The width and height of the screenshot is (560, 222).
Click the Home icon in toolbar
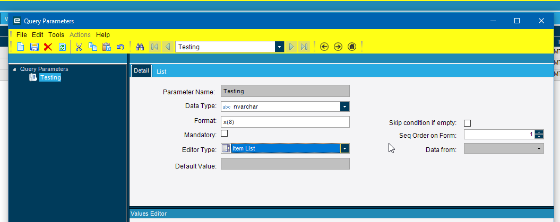(x=352, y=47)
